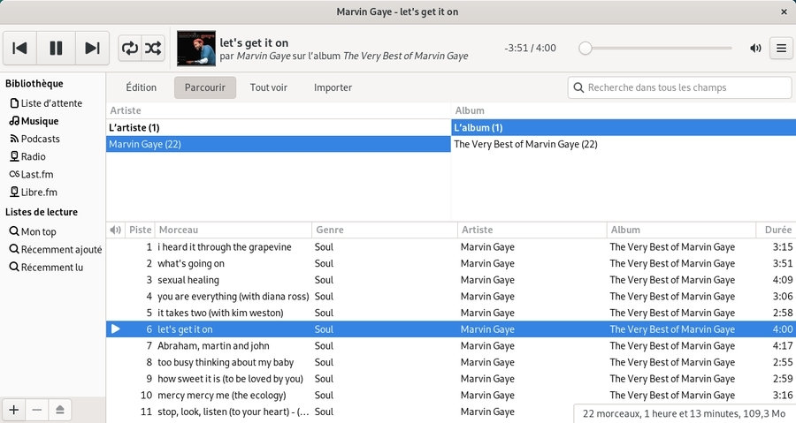Viewport: 796px width, 423px height.
Task: Skip to the next track
Action: pyautogui.click(x=92, y=48)
